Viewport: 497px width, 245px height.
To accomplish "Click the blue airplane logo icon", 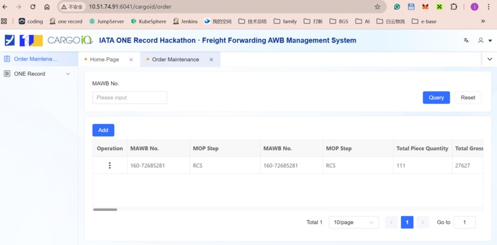I will coord(9,40).
